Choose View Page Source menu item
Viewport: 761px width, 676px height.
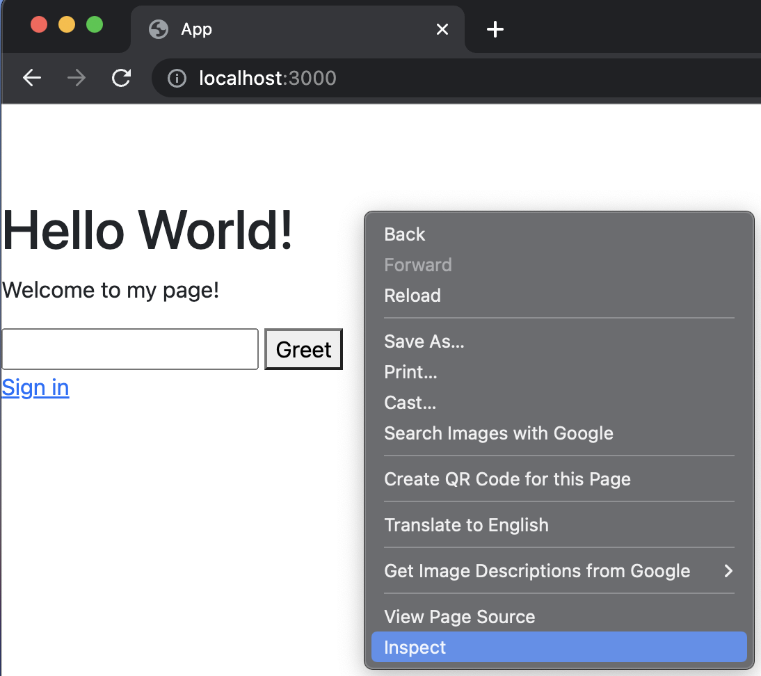tap(459, 617)
